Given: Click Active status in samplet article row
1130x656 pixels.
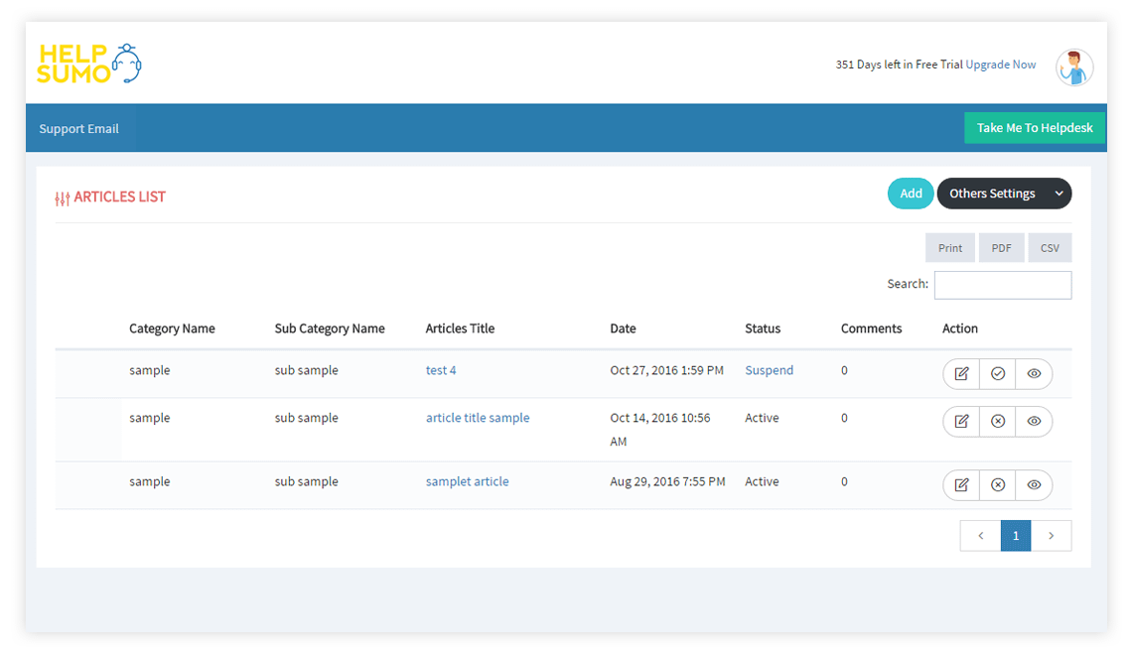Looking at the screenshot, I should click(x=762, y=481).
